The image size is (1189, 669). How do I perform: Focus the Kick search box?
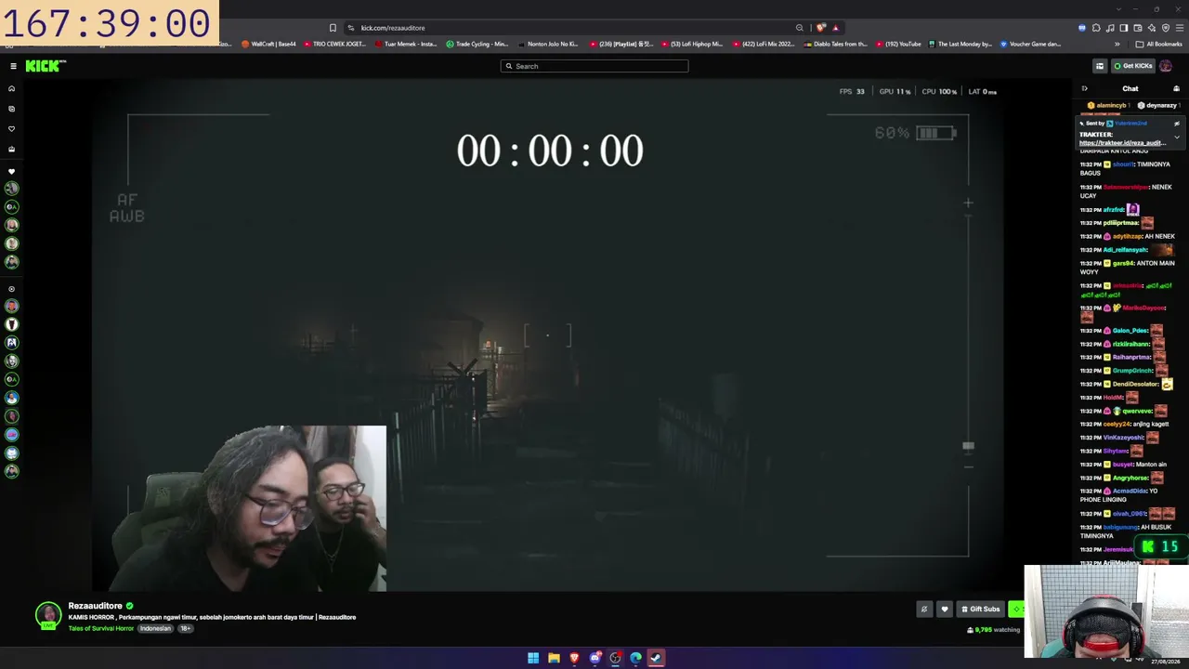pos(594,66)
